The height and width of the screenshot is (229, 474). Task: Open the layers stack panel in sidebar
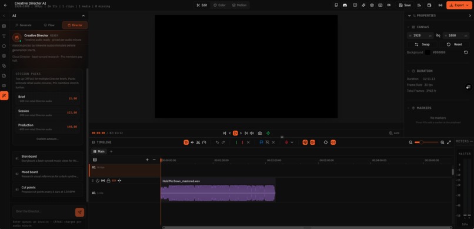(x=4, y=56)
